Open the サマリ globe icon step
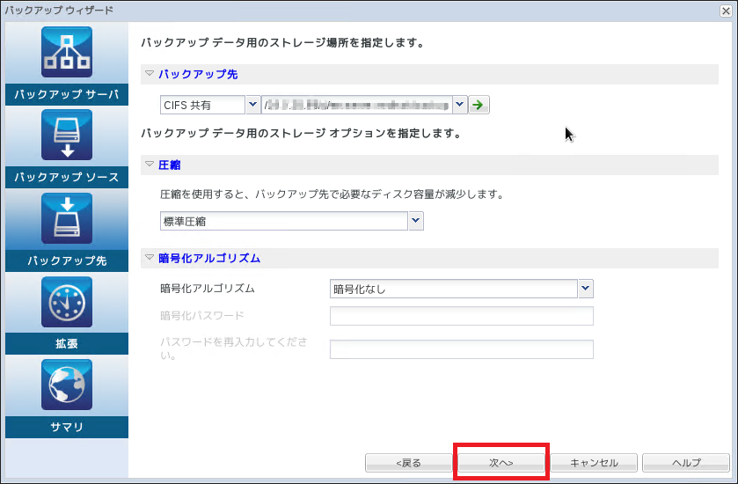Image resolution: width=738 pixels, height=484 pixels. (x=66, y=385)
